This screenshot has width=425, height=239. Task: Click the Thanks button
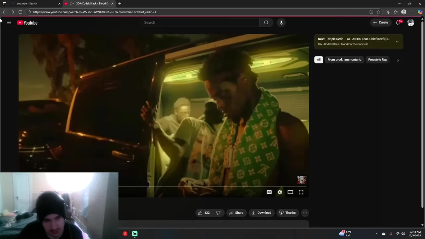click(x=288, y=213)
